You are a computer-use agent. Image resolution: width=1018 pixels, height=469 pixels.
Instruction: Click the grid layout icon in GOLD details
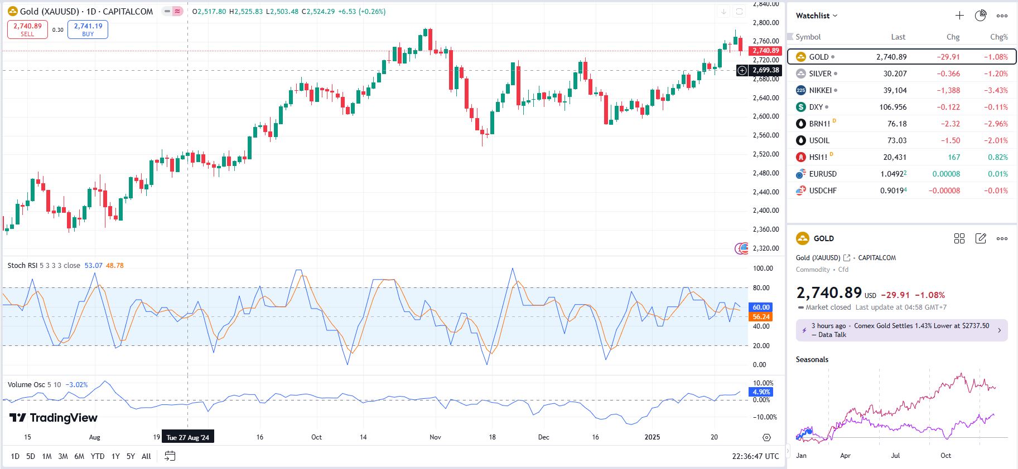click(x=959, y=238)
